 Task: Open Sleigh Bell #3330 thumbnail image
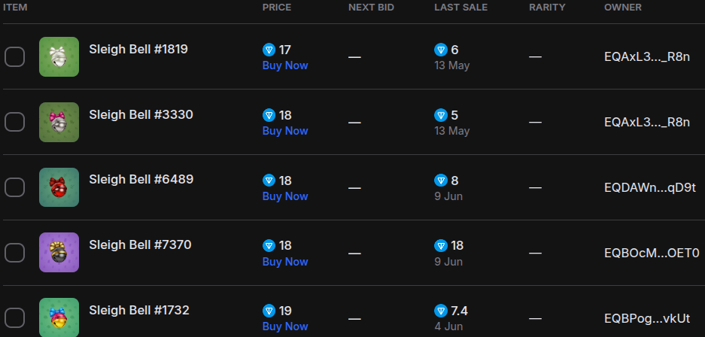point(59,122)
